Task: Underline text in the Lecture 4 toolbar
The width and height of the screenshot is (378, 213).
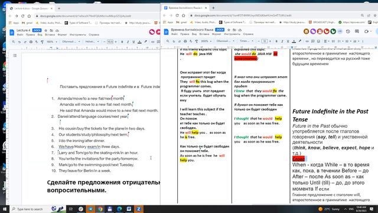Action: click(x=133, y=42)
